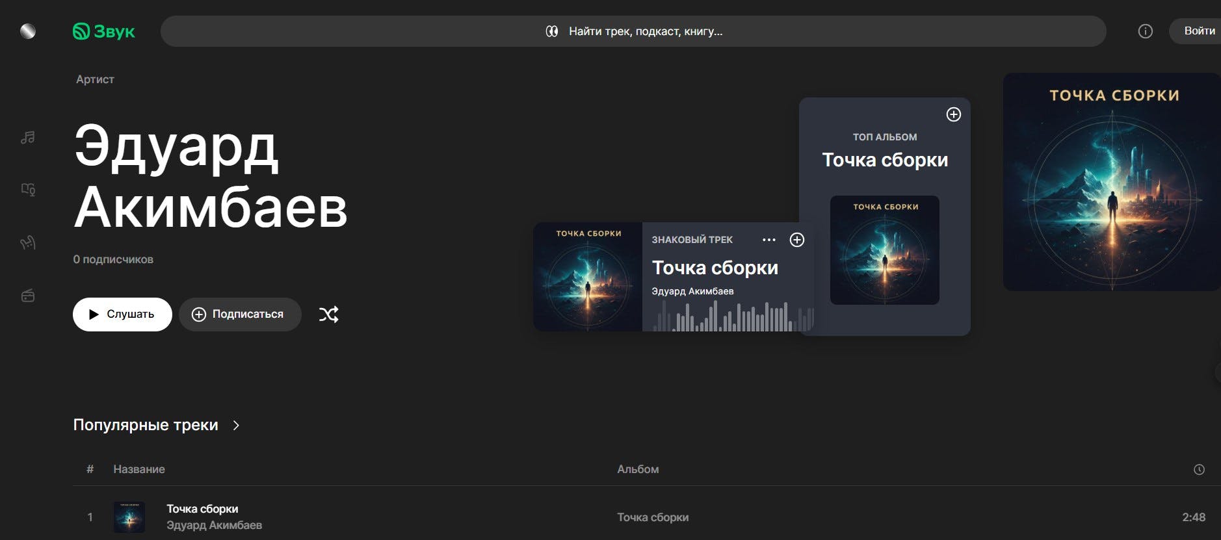Open the third sidebar wave icon
The width and height of the screenshot is (1221, 540).
point(28,242)
